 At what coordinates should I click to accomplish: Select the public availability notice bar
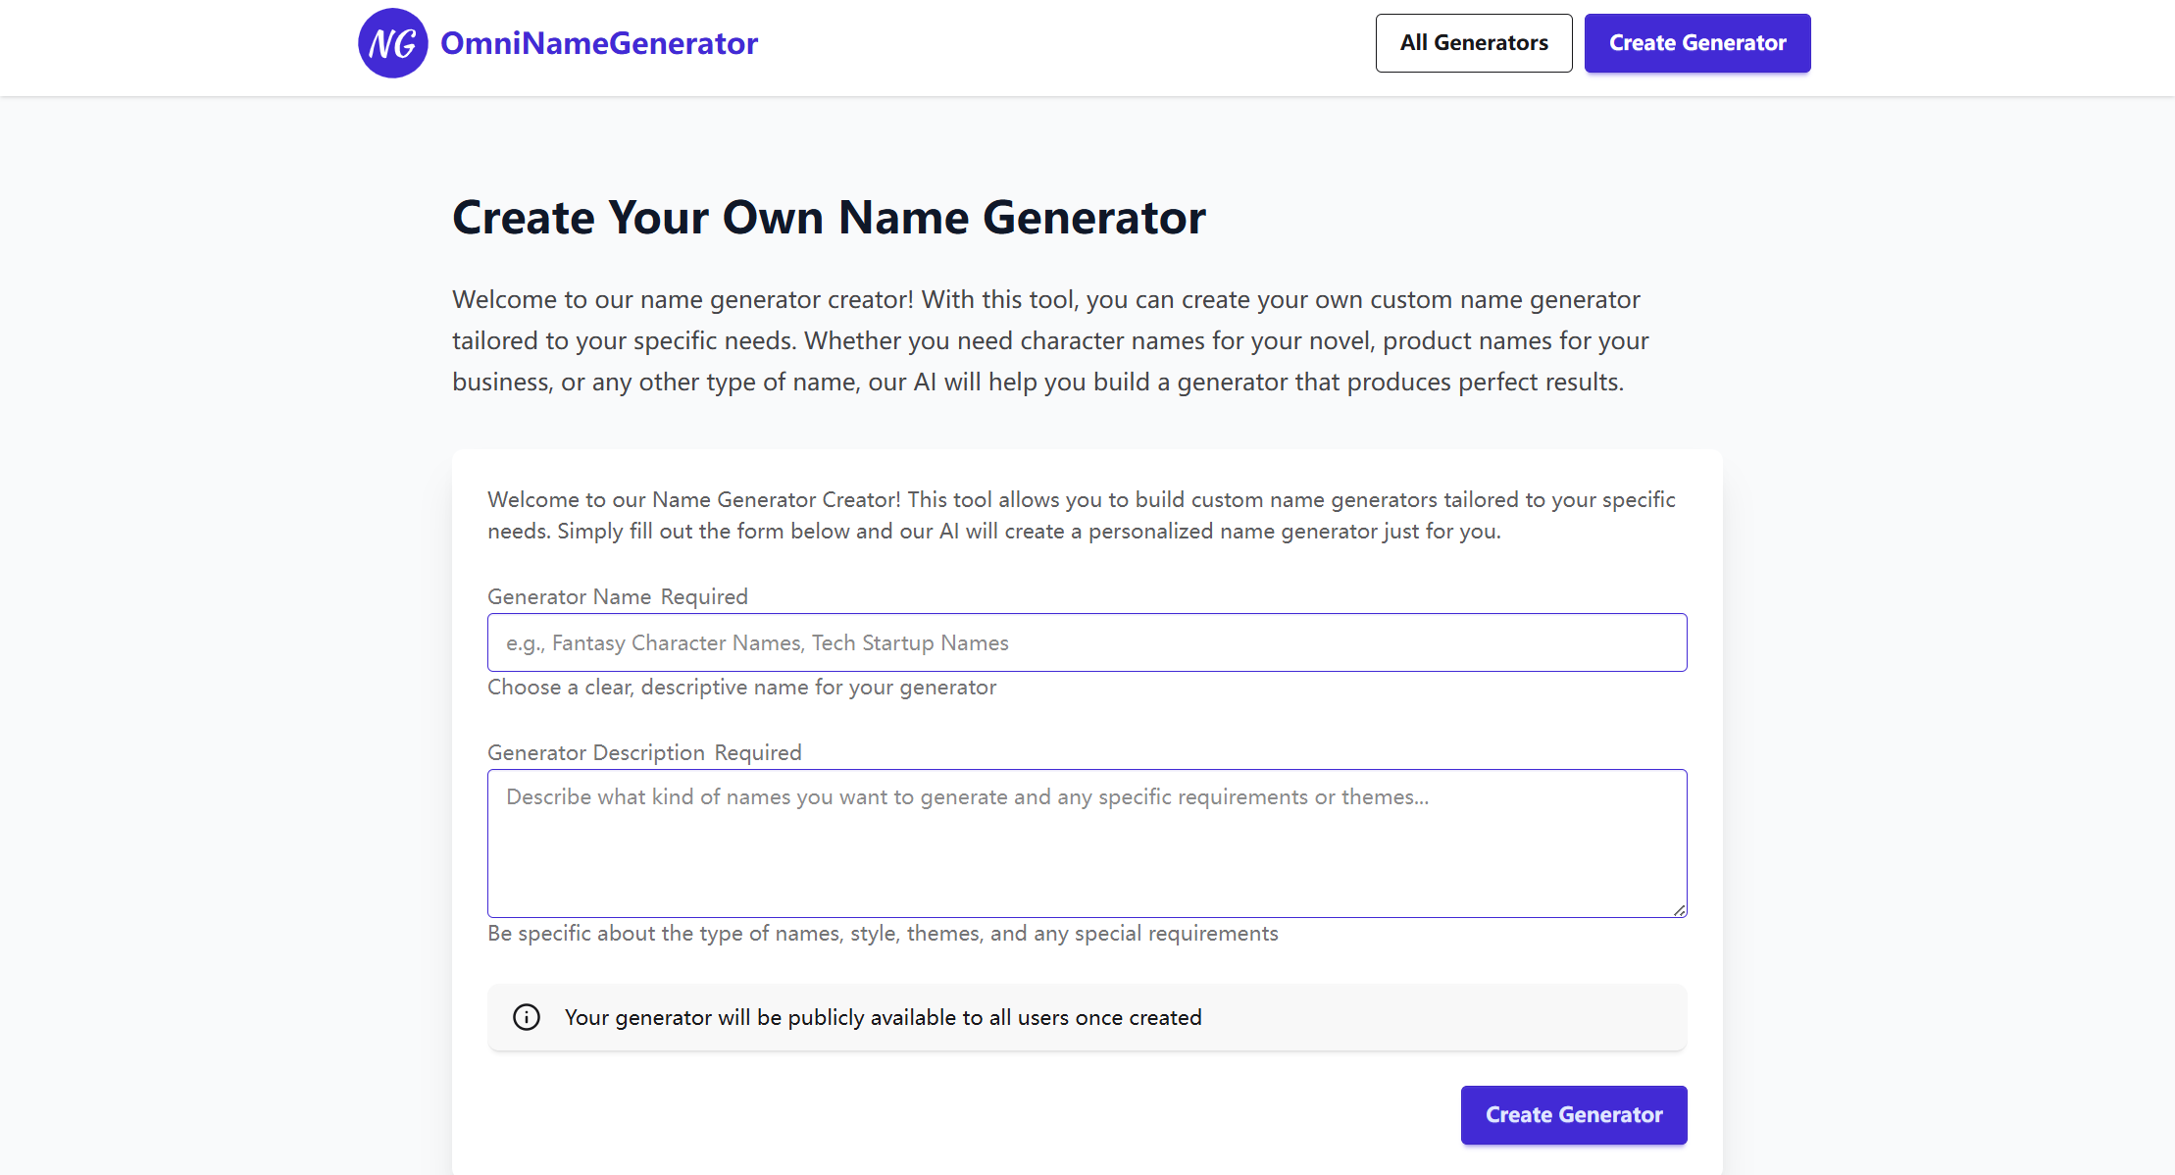pyautogui.click(x=1087, y=1017)
